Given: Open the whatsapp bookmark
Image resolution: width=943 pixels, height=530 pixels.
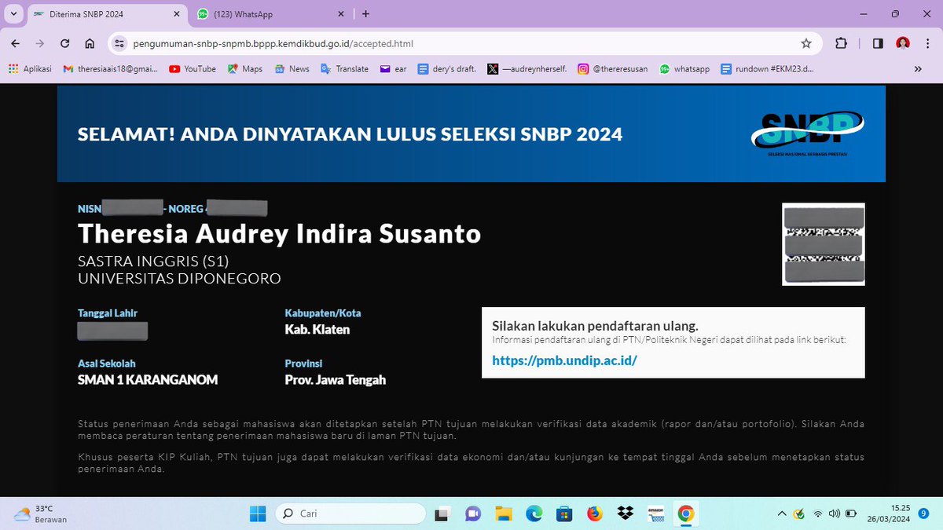Looking at the screenshot, I should pyautogui.click(x=684, y=69).
